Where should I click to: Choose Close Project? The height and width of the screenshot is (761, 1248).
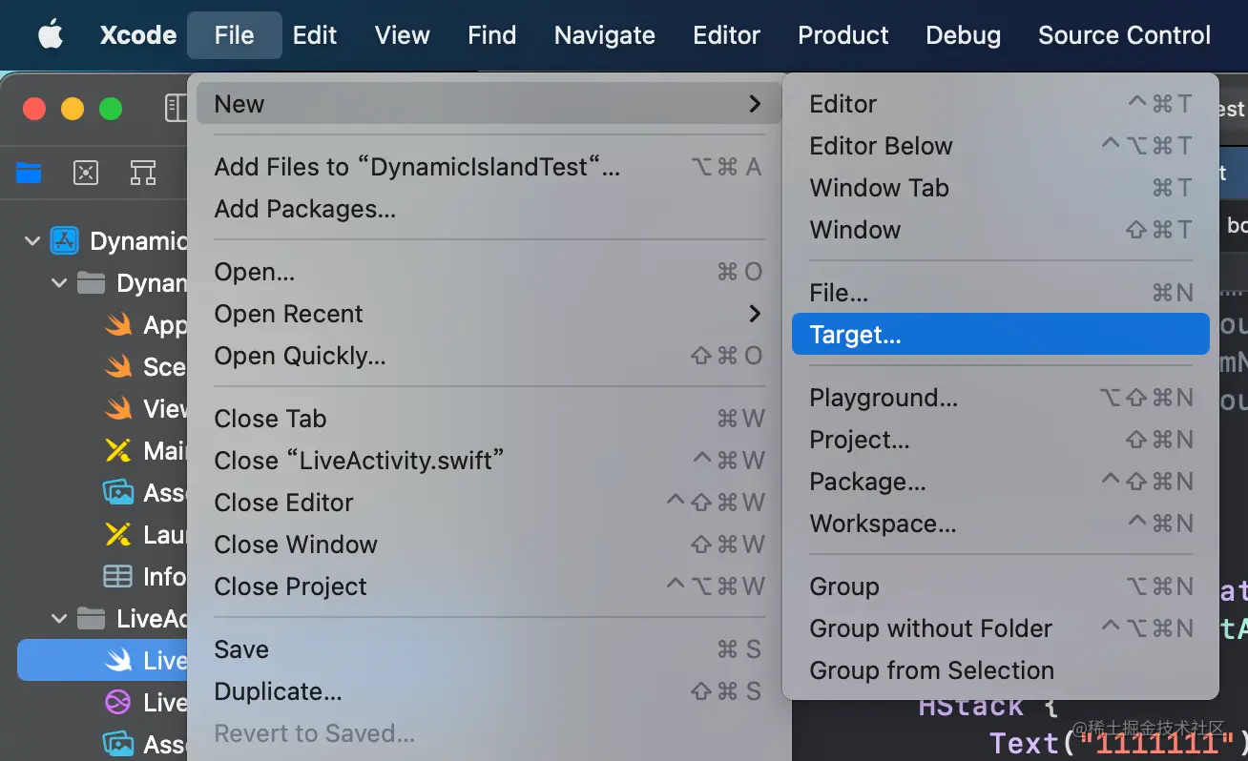click(489, 586)
